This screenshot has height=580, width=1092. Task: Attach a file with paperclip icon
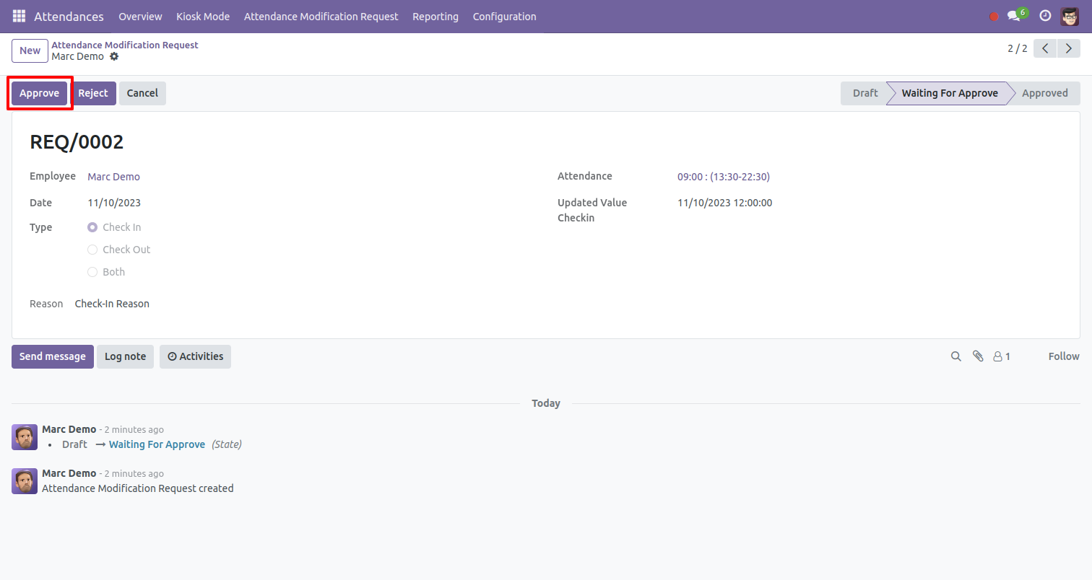coord(978,356)
